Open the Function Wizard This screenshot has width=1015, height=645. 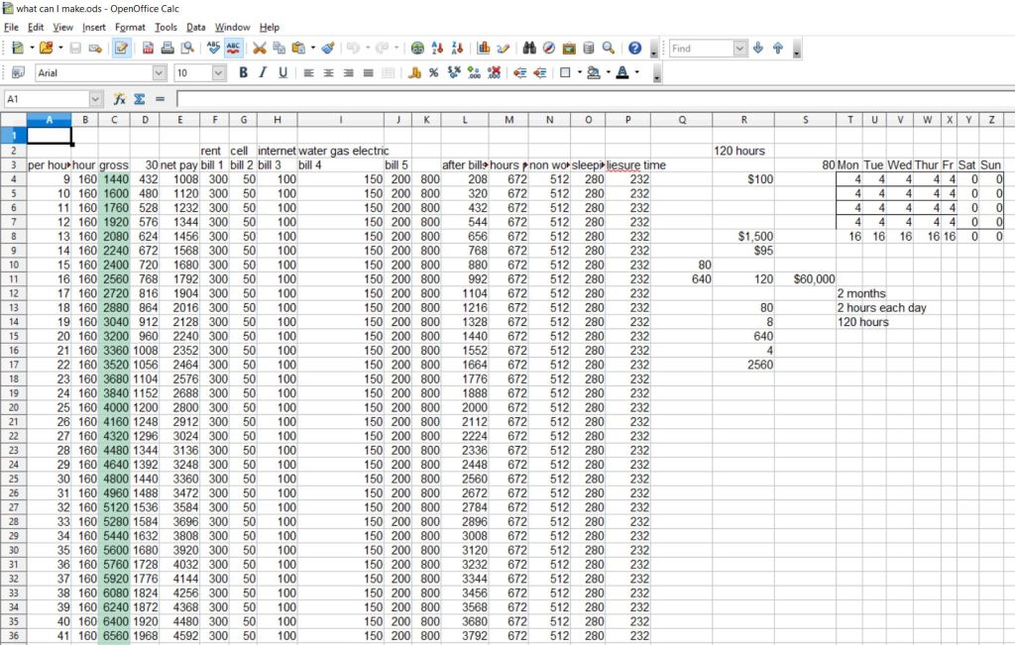pyautogui.click(x=119, y=99)
